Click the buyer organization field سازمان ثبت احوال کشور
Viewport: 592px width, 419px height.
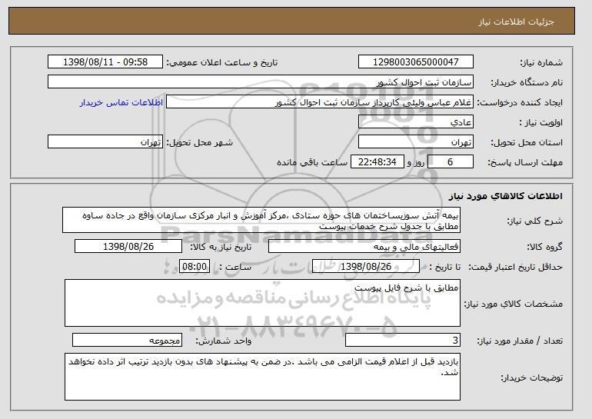pos(261,82)
